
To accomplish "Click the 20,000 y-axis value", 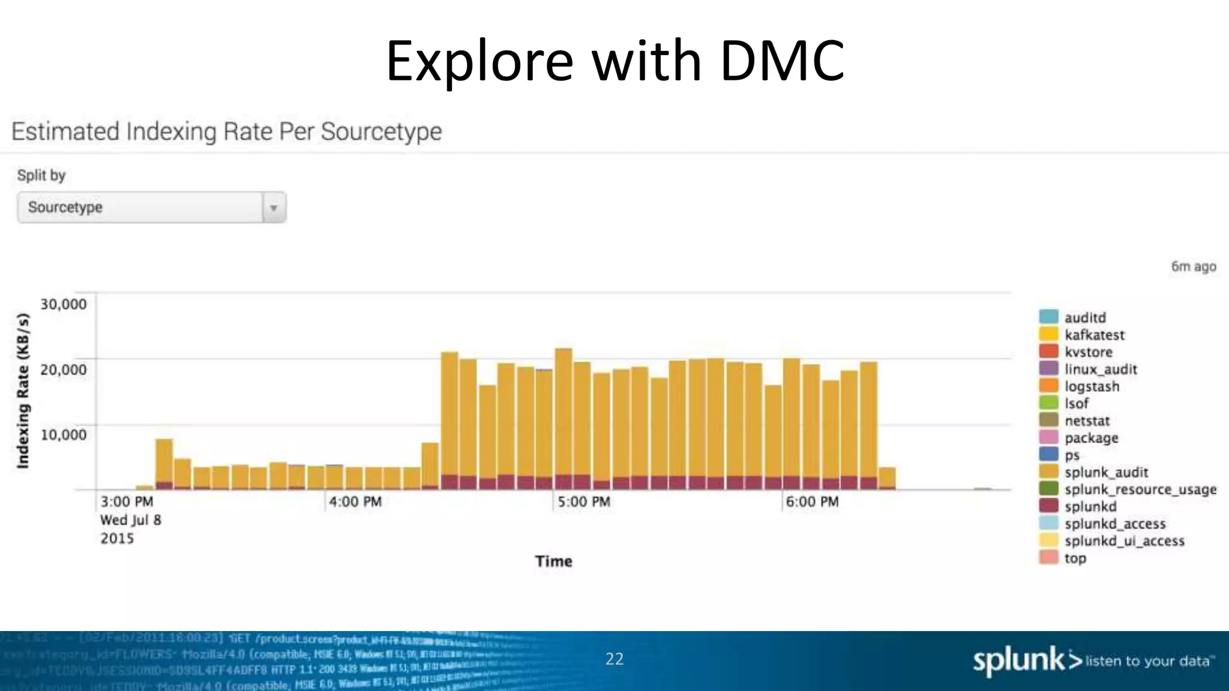I will (x=63, y=369).
